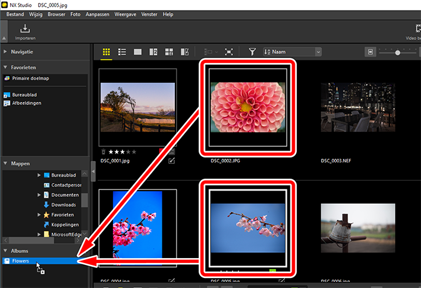Open the Venster menu
The width and height of the screenshot is (421, 288).
point(149,14)
